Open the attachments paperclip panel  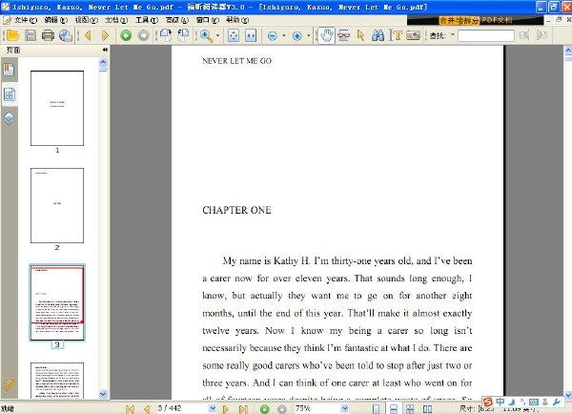click(9, 384)
